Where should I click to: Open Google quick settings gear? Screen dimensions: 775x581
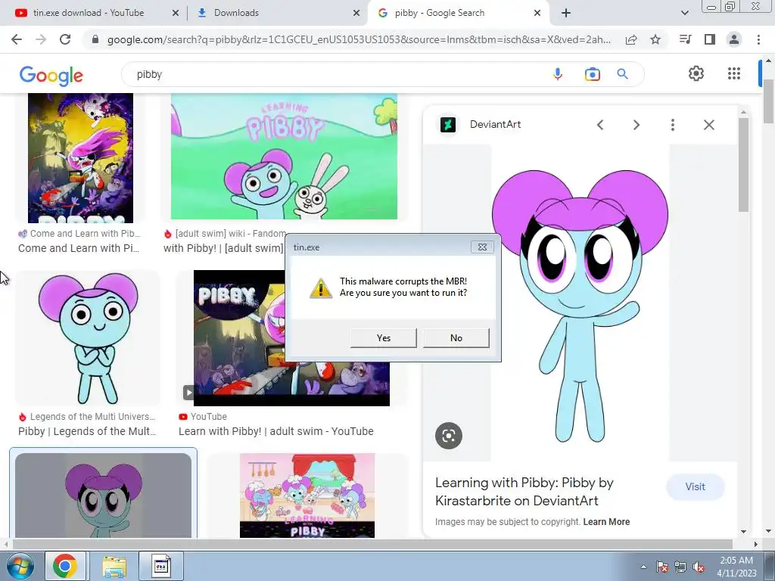point(696,73)
